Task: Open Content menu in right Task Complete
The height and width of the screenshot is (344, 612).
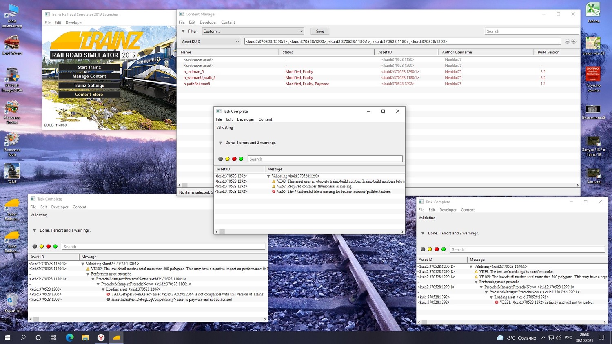Action: (x=468, y=210)
